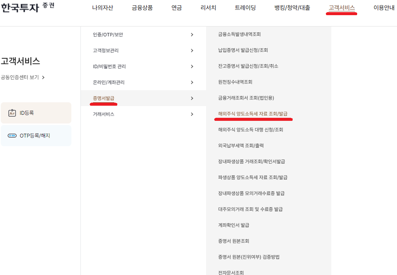Expand the 거래서비스 category chevron

pyautogui.click(x=192, y=114)
